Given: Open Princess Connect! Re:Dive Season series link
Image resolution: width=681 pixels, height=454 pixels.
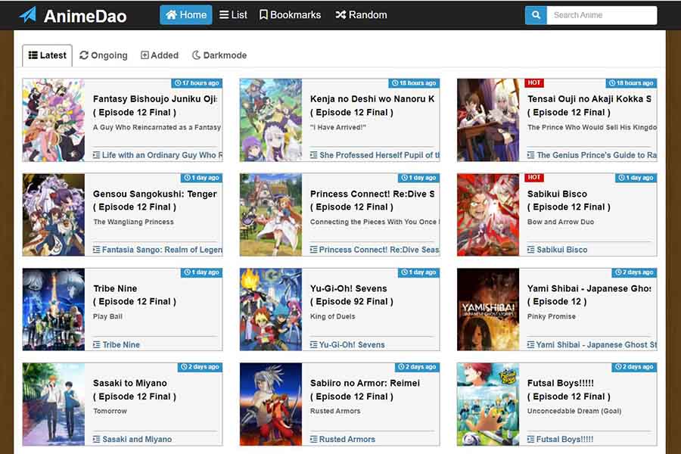Looking at the screenshot, I should (x=375, y=250).
